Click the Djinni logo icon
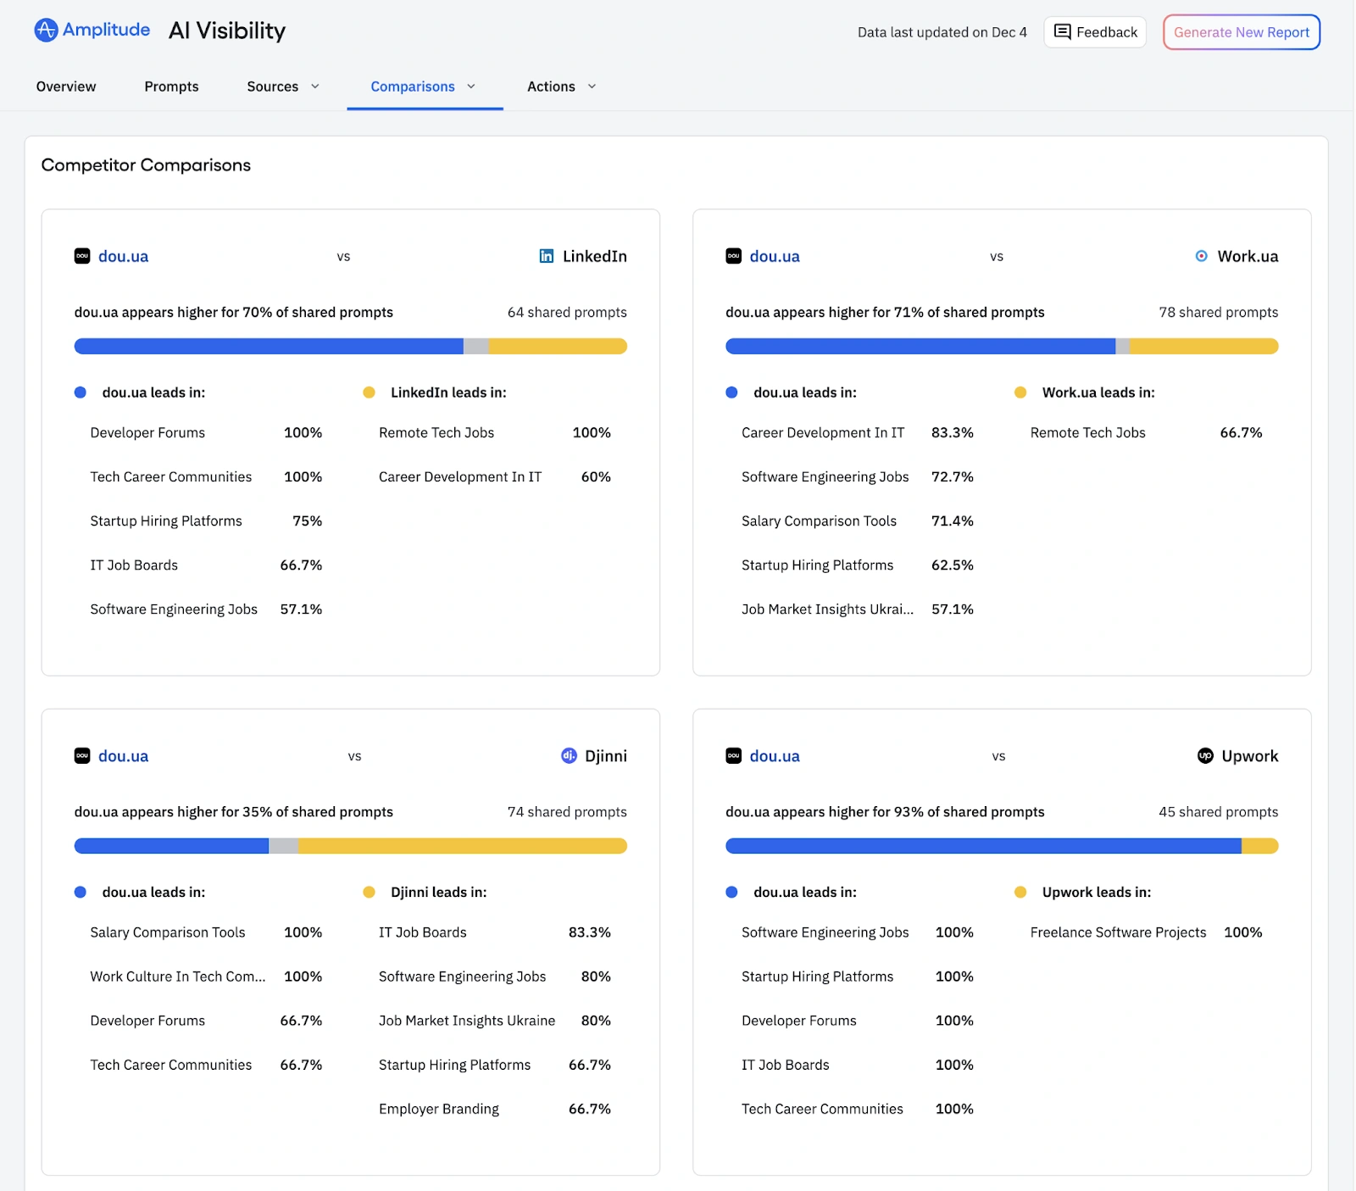The width and height of the screenshot is (1356, 1191). (569, 755)
